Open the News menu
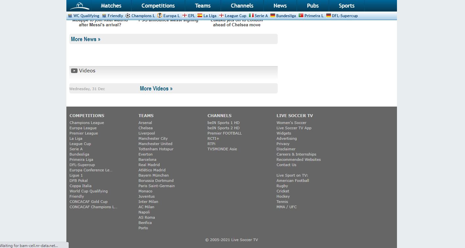This screenshot has width=465, height=248. coord(280,6)
